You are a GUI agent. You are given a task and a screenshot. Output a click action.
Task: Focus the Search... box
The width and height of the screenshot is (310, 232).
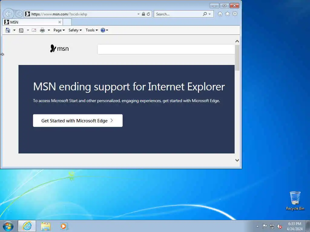tap(178, 14)
